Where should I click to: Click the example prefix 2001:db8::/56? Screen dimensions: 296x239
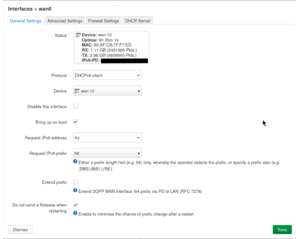point(95,169)
